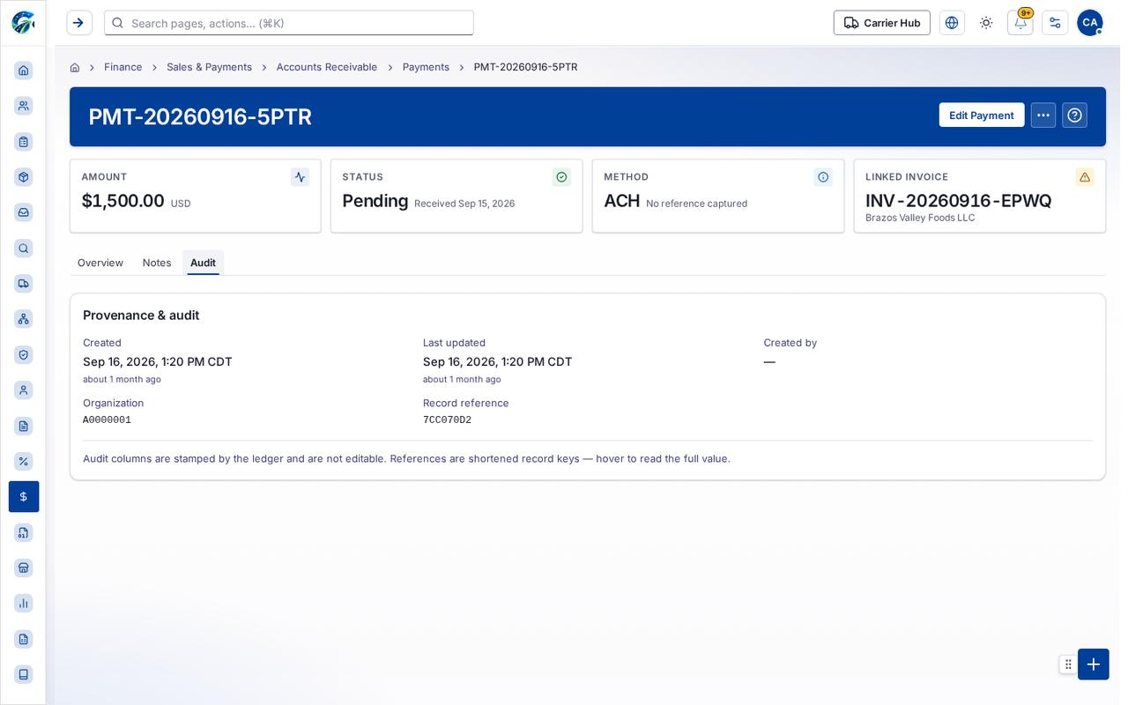Toggle the light/dark theme sun icon
This screenshot has width=1128, height=705.
(986, 23)
